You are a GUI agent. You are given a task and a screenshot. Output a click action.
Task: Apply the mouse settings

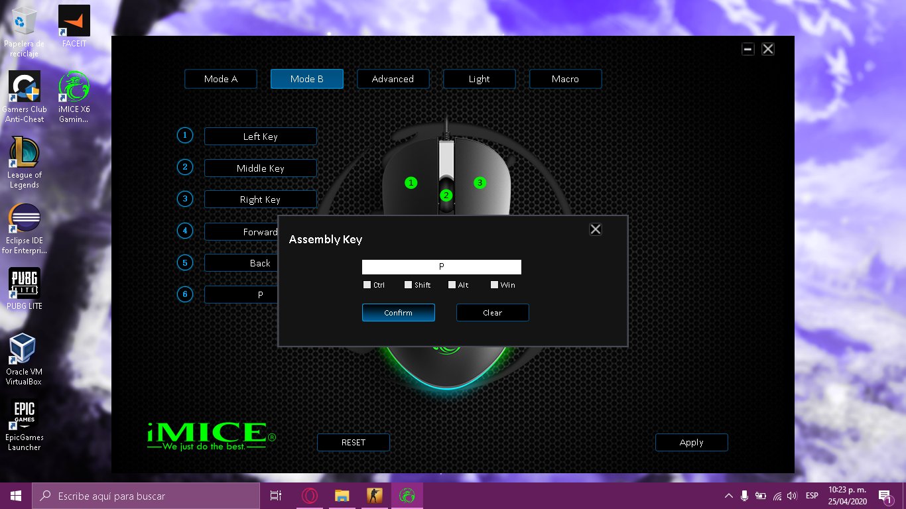tap(692, 443)
